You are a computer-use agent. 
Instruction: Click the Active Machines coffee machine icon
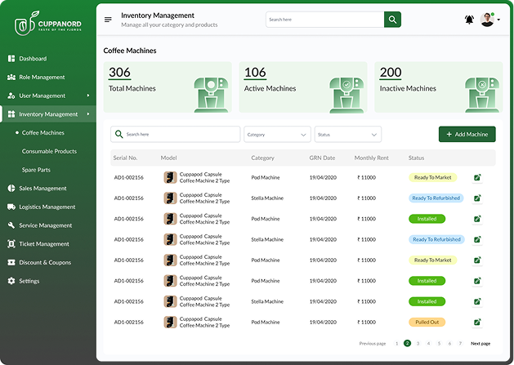(x=346, y=95)
